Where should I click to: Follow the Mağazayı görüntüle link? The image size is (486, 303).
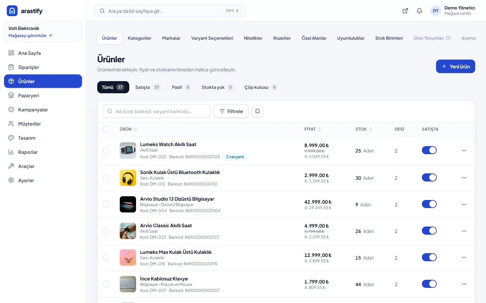pyautogui.click(x=30, y=36)
